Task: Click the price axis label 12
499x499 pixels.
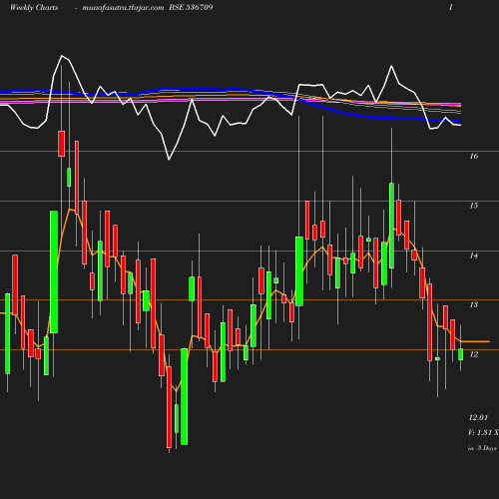Action: point(474,354)
